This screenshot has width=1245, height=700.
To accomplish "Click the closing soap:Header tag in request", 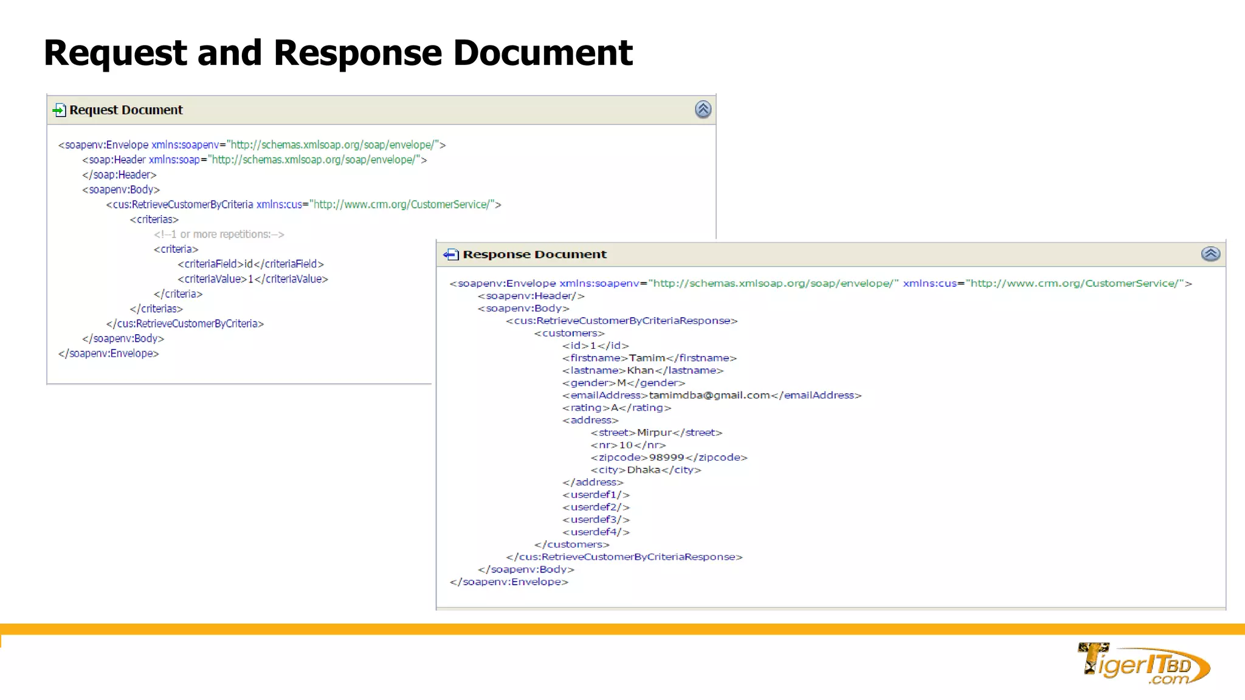I will point(119,175).
